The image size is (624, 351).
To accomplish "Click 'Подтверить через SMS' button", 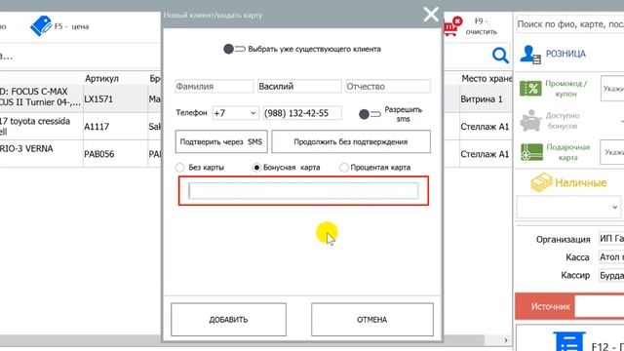I will click(x=221, y=141).
